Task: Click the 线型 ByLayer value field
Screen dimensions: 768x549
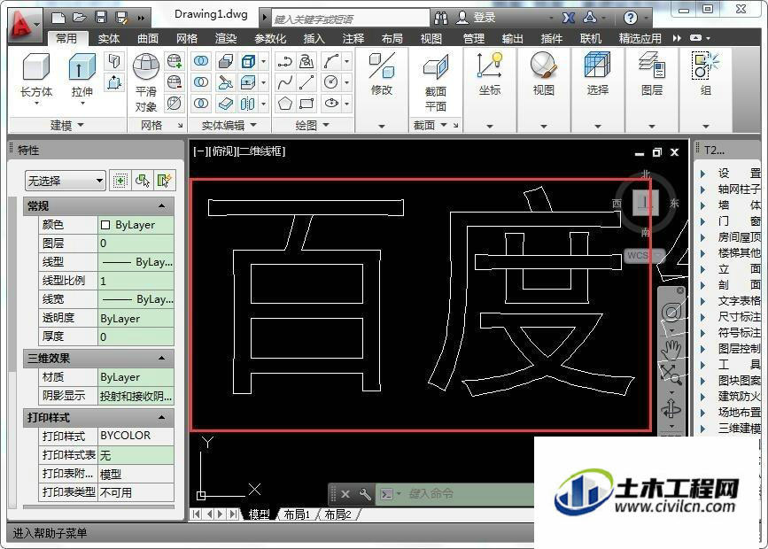Action: tap(136, 262)
